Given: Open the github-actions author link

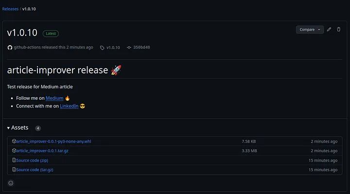Looking at the screenshot, I should (27, 47).
